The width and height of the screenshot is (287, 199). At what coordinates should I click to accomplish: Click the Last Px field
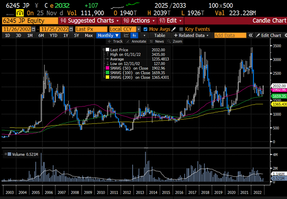pyautogui.click(x=92, y=29)
